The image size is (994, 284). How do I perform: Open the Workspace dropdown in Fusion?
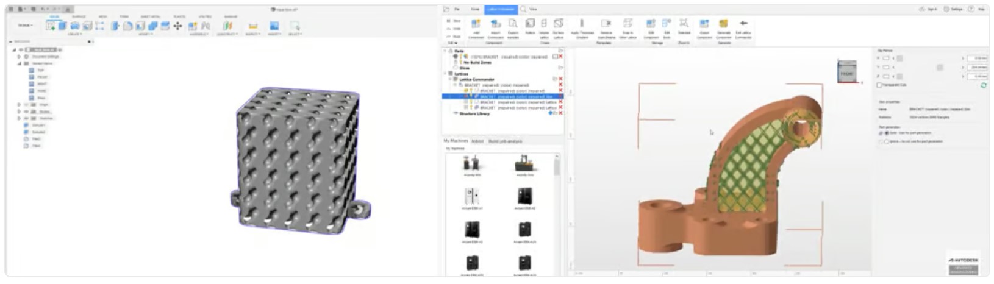(x=25, y=26)
